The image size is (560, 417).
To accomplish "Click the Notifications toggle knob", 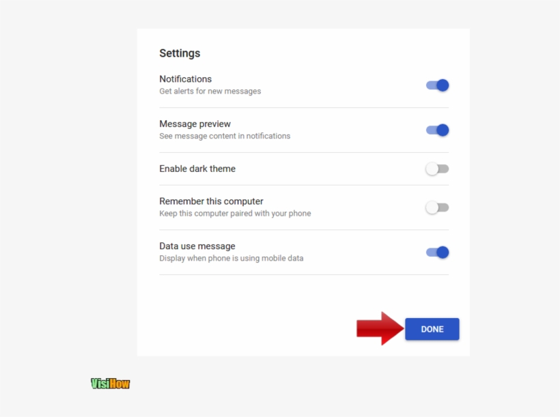I will 443,85.
